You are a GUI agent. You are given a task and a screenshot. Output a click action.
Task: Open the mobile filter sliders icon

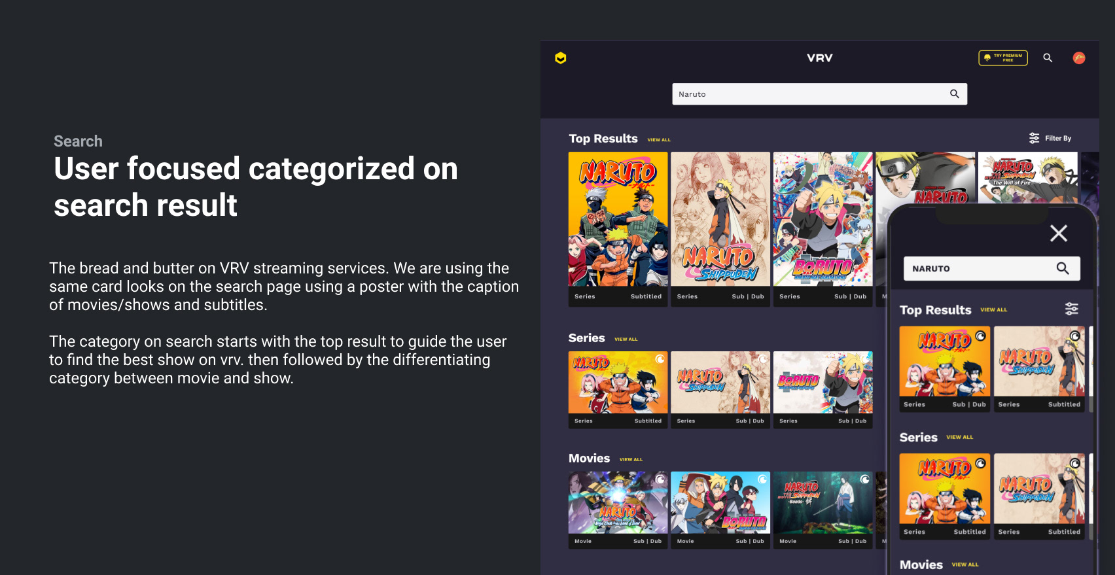[x=1072, y=309]
